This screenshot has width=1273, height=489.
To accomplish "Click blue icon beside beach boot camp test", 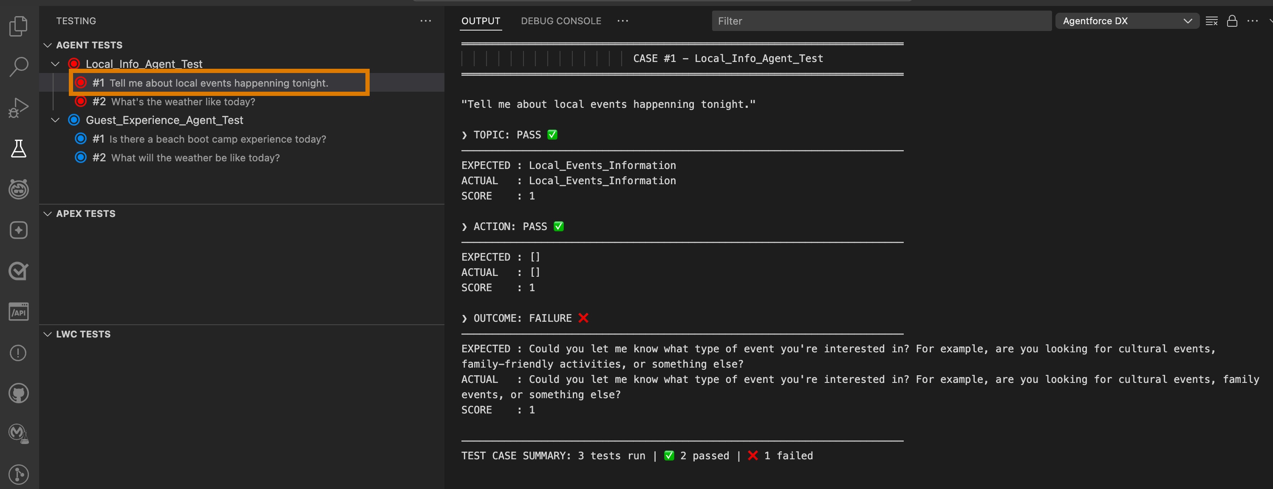I will pos(81,139).
